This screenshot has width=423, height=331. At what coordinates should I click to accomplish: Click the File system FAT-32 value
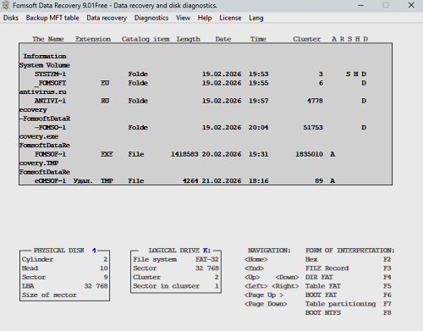[x=207, y=259]
